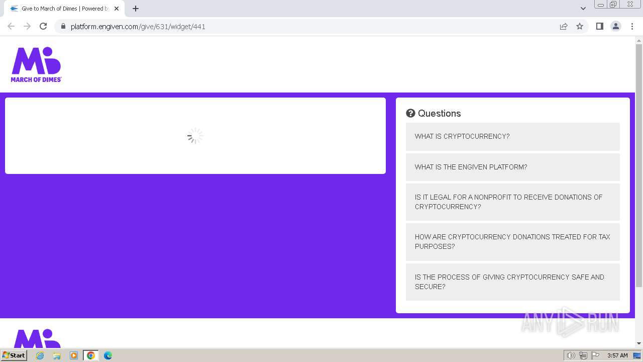This screenshot has height=362, width=643.
Task: Expand legal for nonprofit donations question
Action: coord(513,202)
